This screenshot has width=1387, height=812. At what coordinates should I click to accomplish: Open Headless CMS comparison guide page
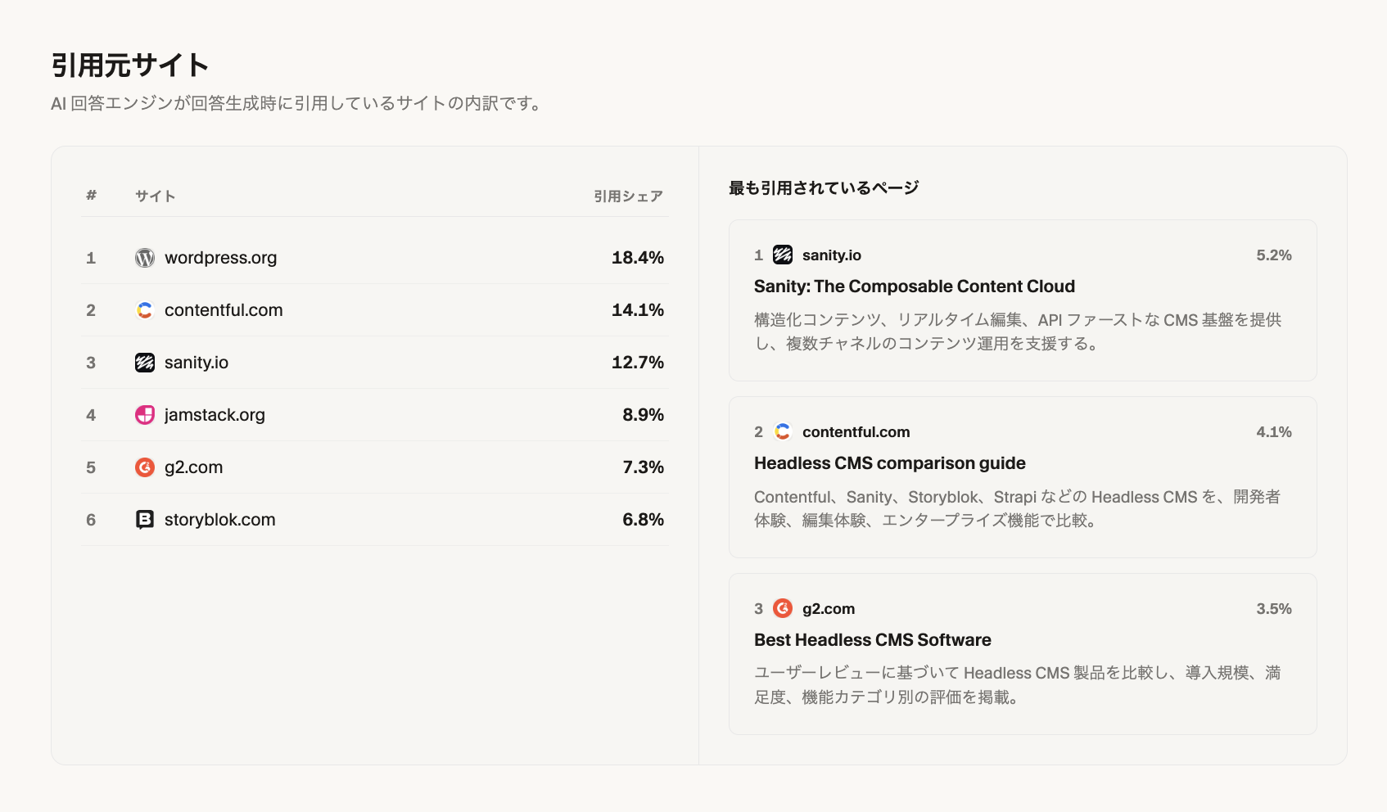[889, 463]
